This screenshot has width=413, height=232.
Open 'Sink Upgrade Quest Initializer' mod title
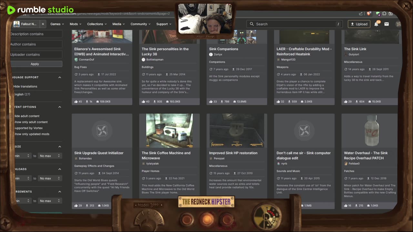pyautogui.click(x=99, y=153)
